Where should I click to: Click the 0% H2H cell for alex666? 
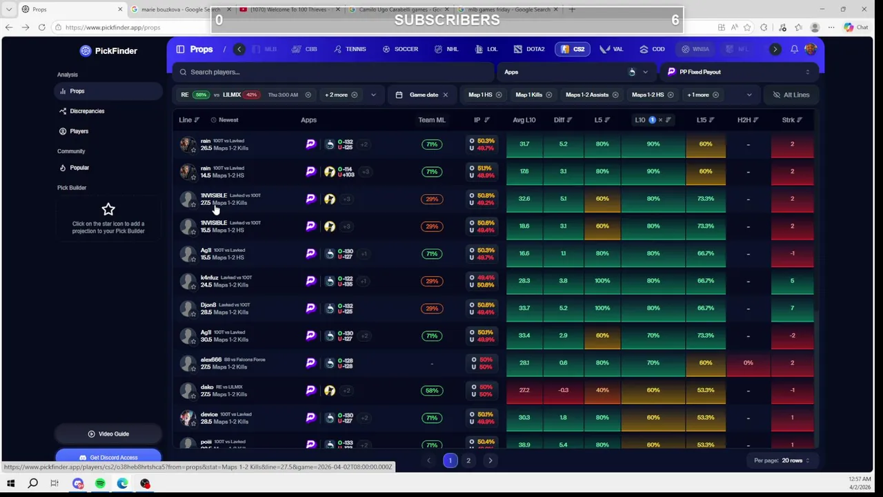748,363
